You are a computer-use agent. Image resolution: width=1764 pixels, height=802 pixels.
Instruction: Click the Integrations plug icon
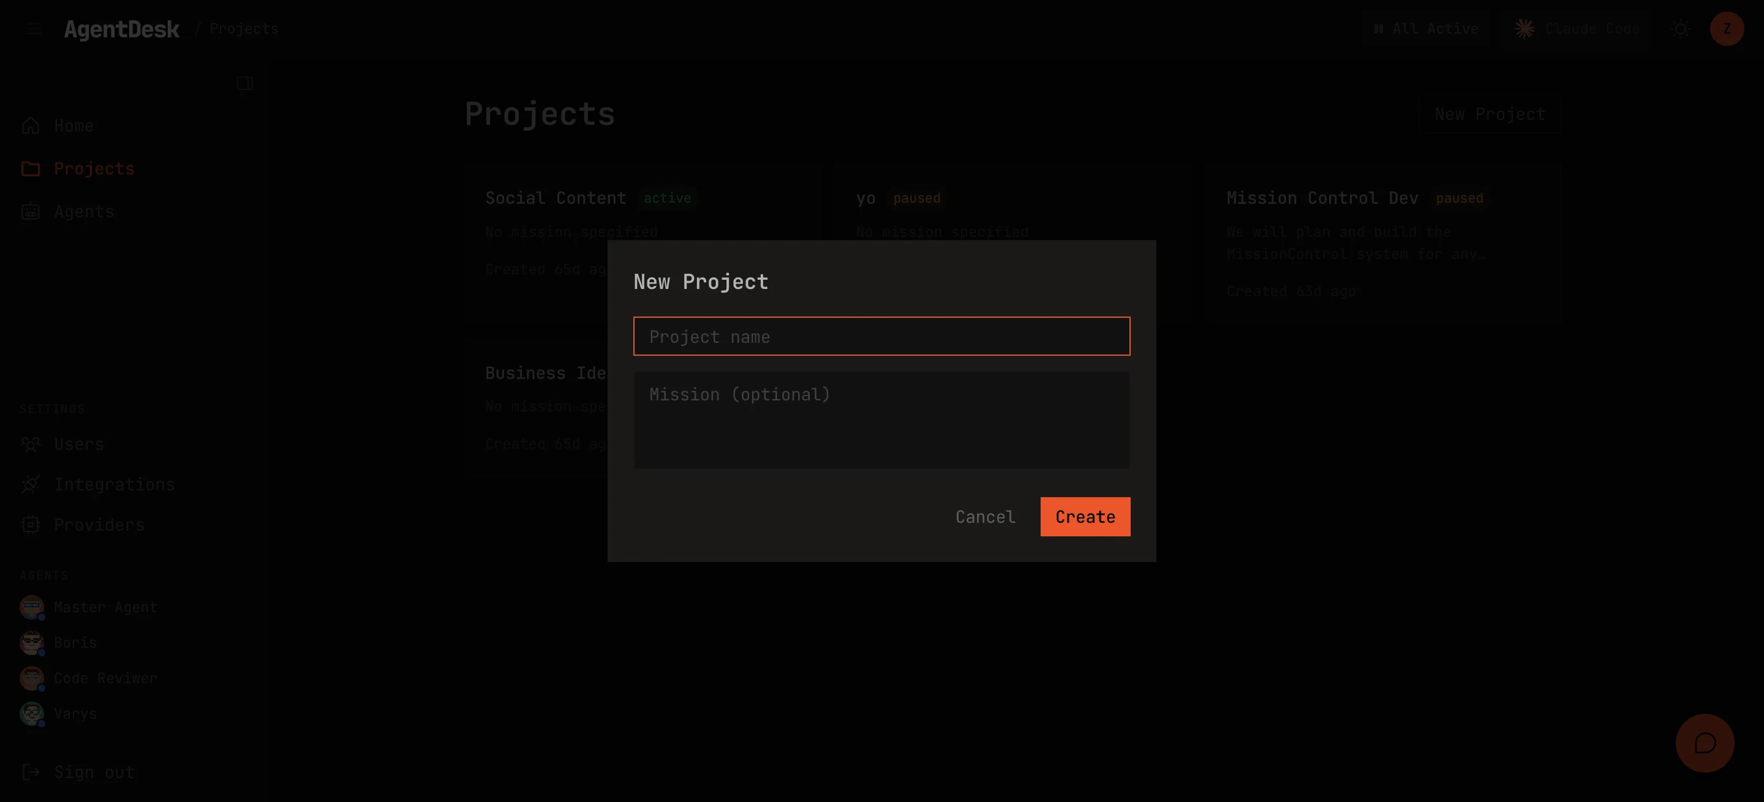click(31, 484)
